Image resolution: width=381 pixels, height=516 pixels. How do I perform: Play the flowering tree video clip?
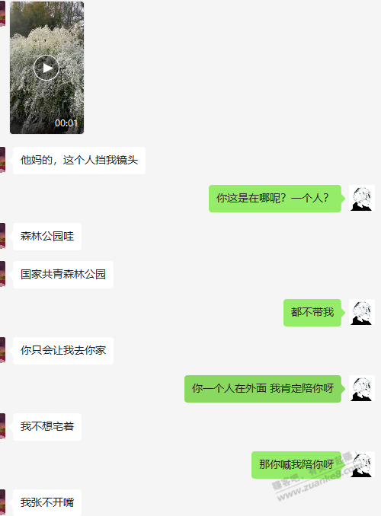[46, 68]
